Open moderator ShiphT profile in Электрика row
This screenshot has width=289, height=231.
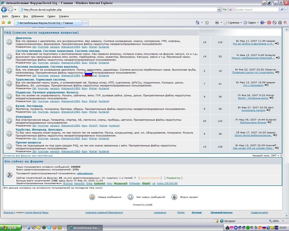(93, 126)
